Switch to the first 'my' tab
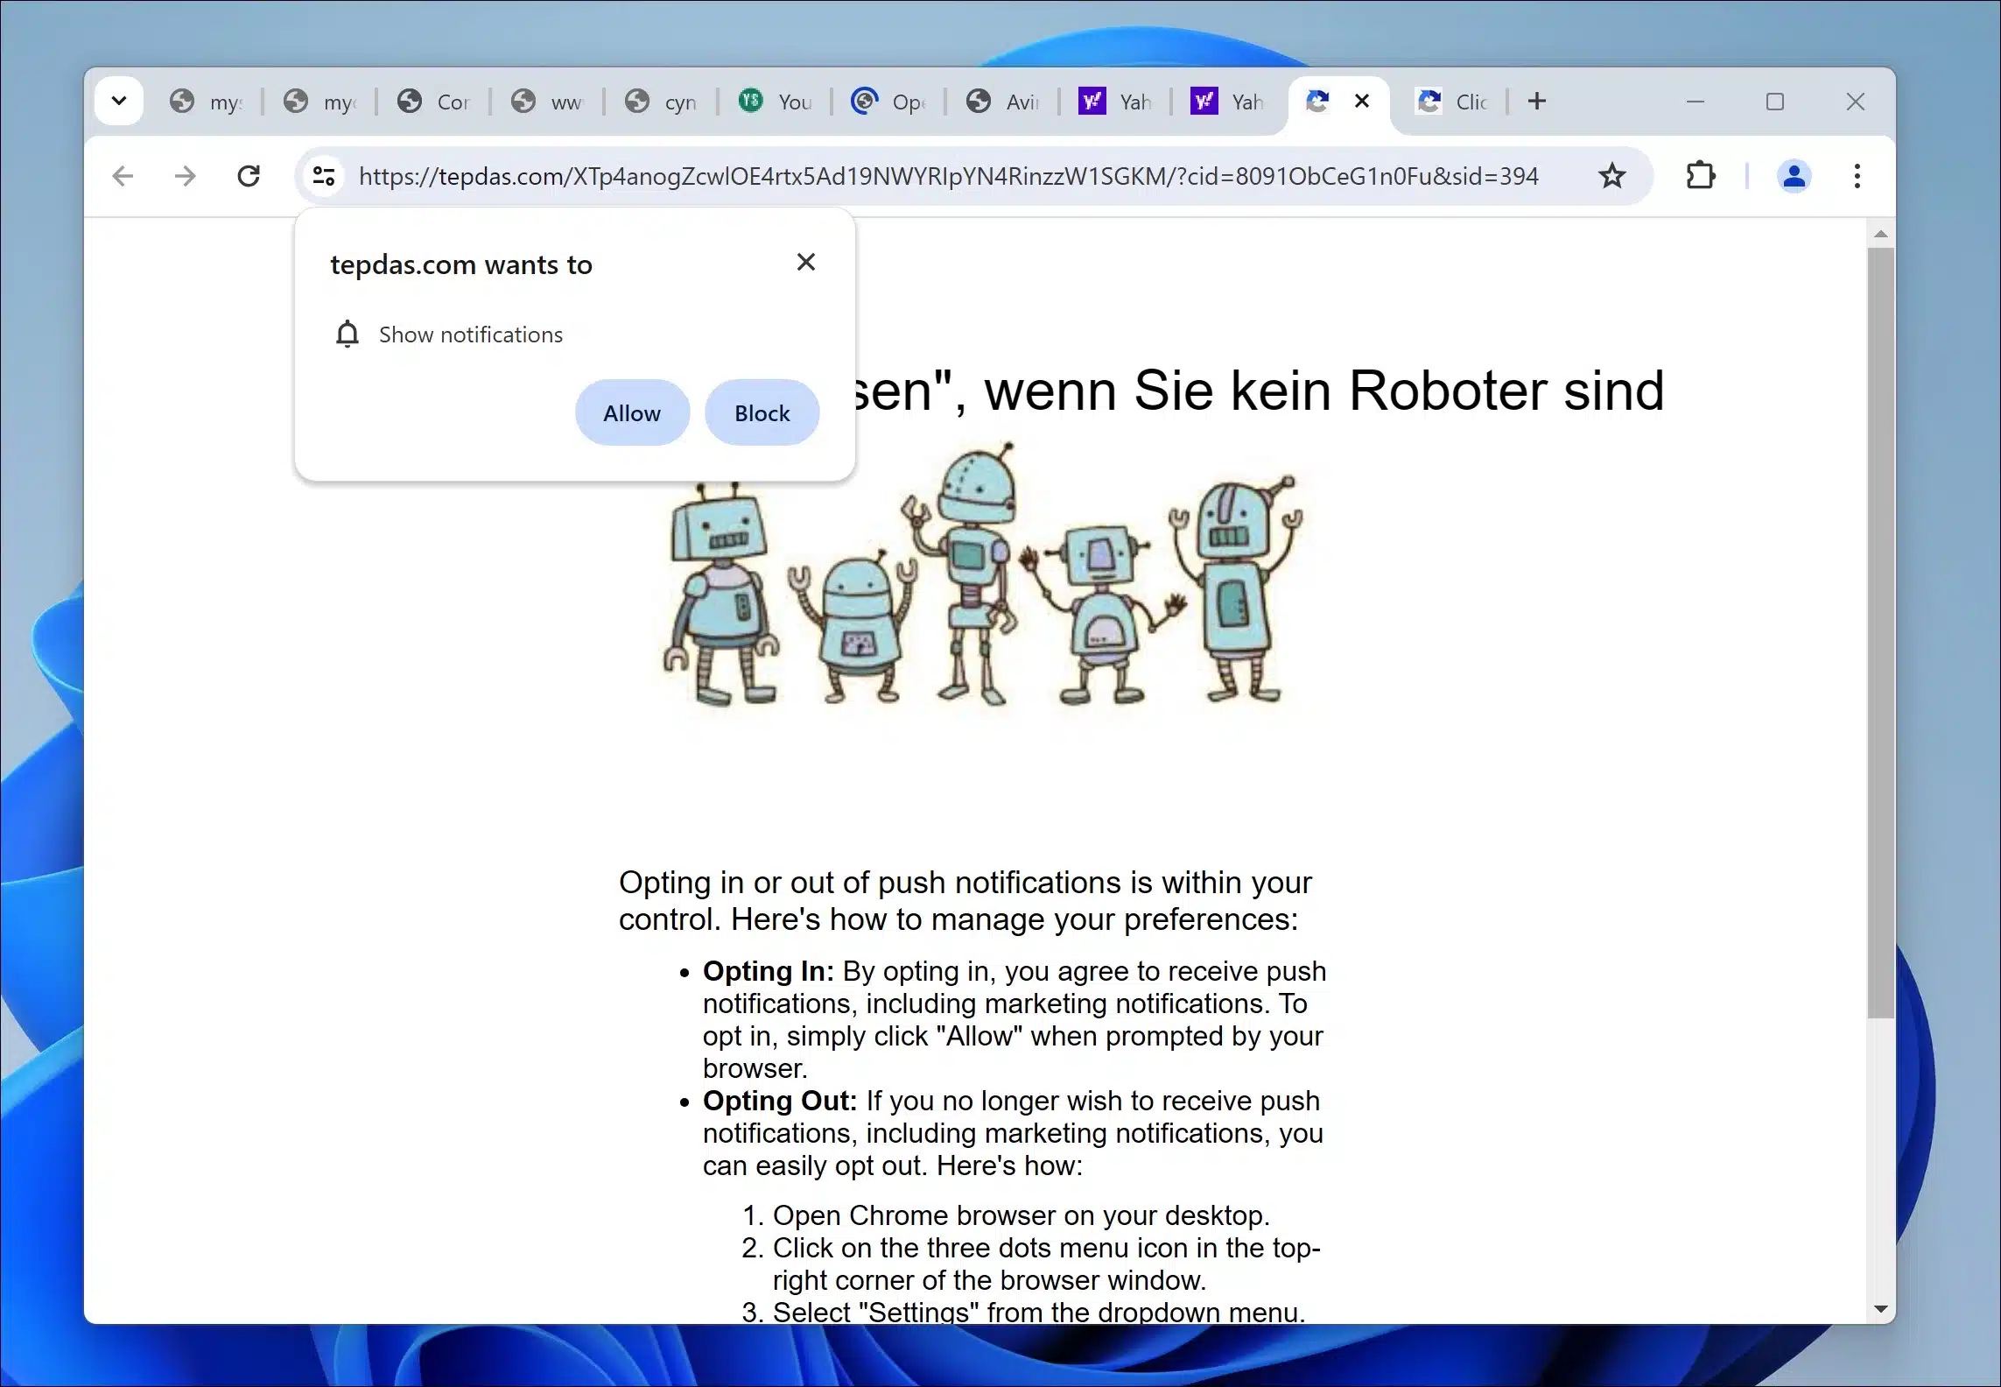Viewport: 2001px width, 1387px height. click(206, 102)
